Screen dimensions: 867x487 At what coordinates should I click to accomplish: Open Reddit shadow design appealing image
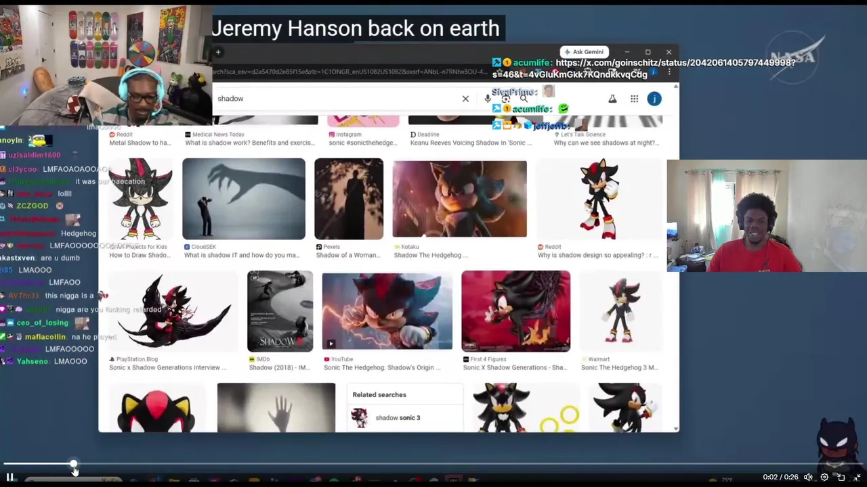coord(600,199)
